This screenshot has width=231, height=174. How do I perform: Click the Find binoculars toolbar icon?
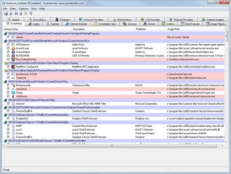16,14
